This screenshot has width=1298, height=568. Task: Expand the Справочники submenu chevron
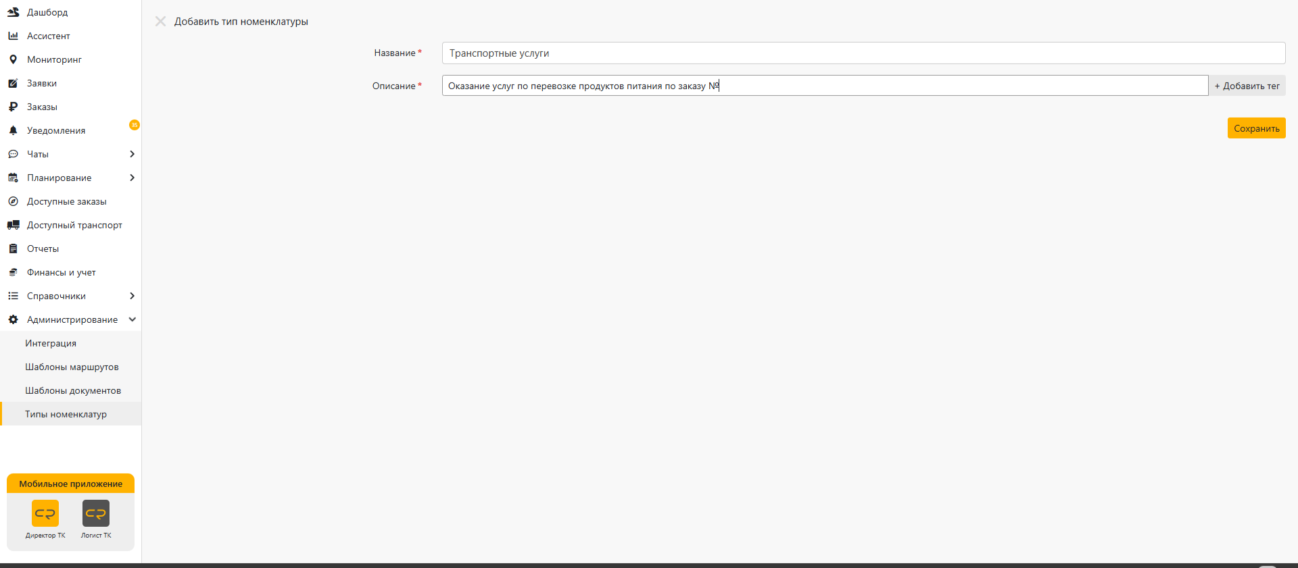click(132, 296)
